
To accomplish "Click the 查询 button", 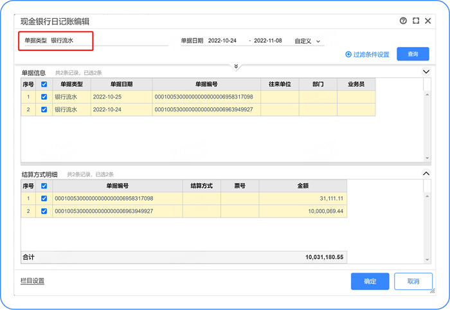I will (413, 55).
